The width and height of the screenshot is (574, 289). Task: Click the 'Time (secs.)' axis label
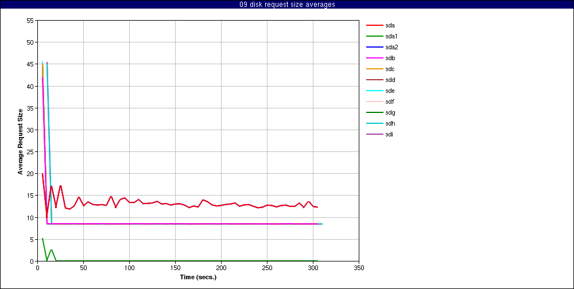point(198,277)
